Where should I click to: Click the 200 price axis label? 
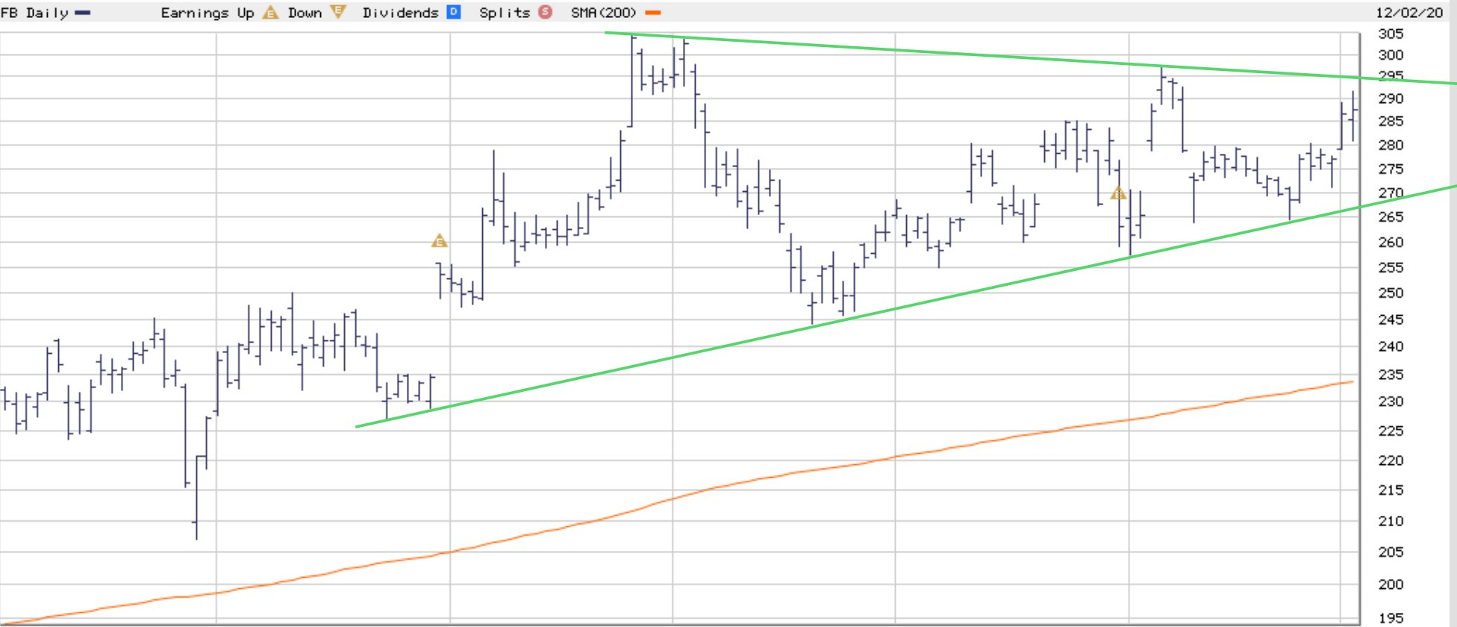(1391, 584)
